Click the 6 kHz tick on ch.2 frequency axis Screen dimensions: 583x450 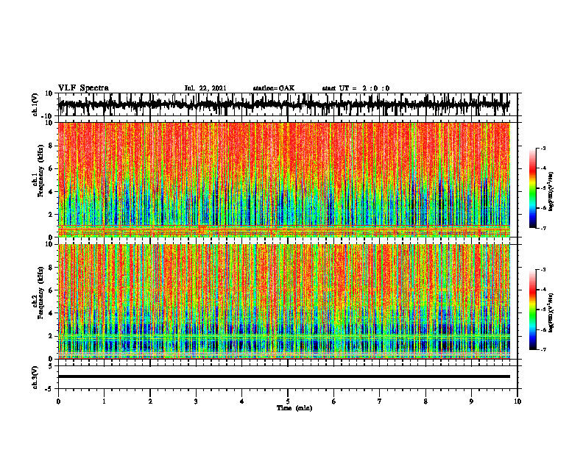point(51,290)
